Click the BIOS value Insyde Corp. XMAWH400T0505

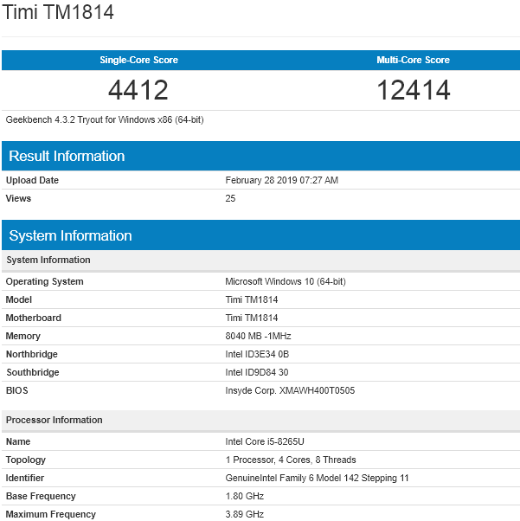tap(290, 390)
